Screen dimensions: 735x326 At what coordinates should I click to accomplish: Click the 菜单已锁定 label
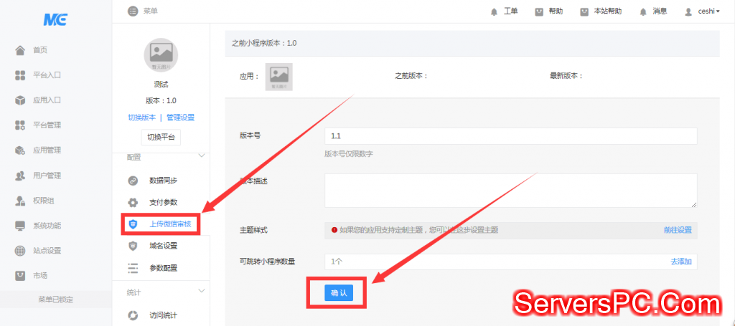tap(55, 299)
